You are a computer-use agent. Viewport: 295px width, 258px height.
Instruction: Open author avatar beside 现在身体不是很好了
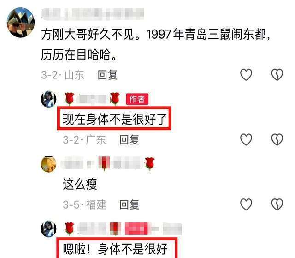point(48,99)
